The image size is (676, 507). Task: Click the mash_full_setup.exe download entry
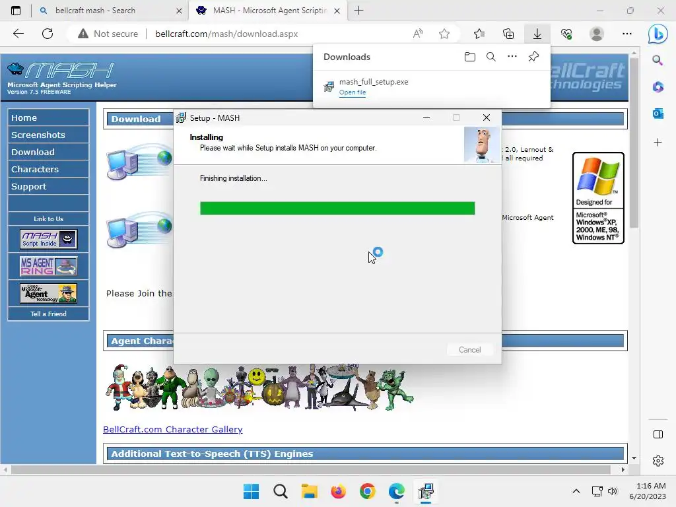[x=431, y=86]
